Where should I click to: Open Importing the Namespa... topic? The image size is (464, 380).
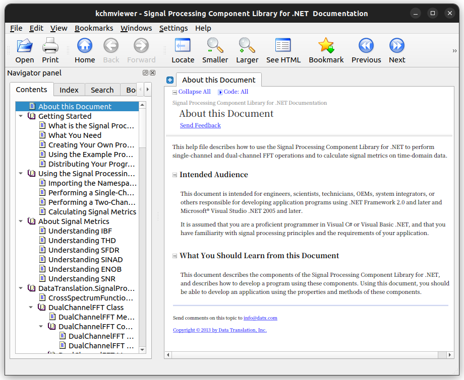point(92,183)
